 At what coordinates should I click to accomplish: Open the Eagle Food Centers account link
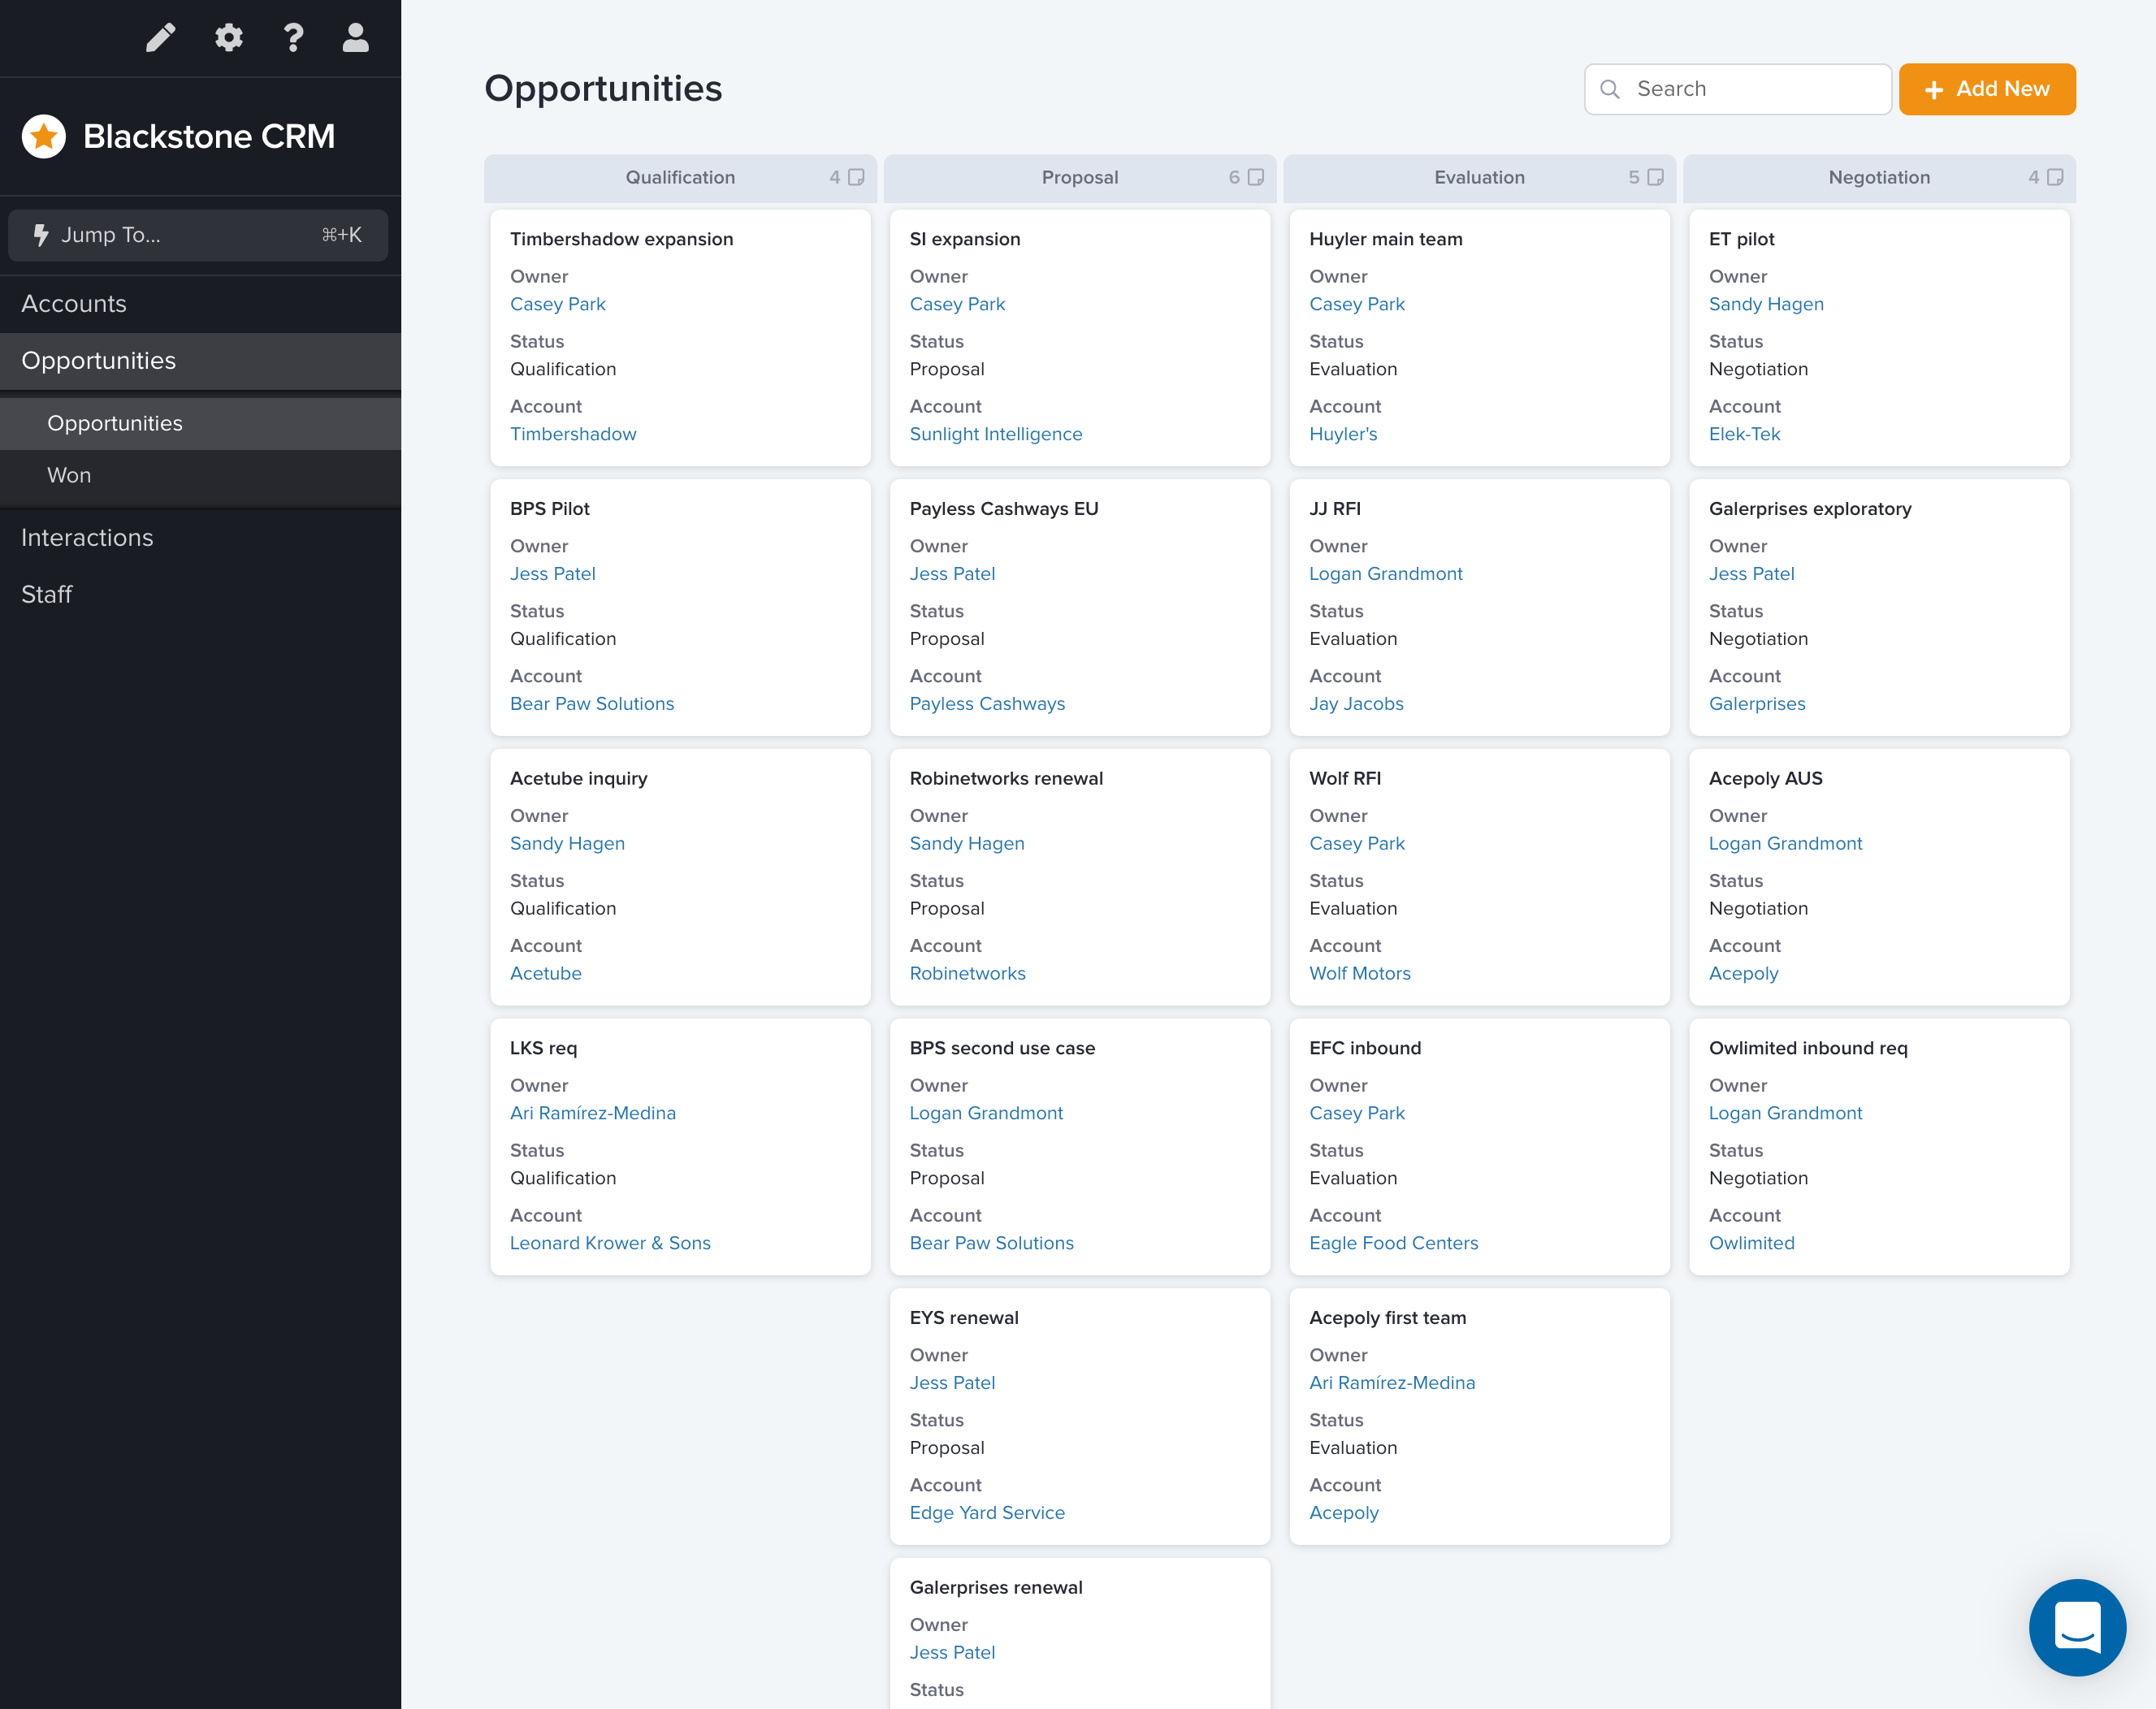click(x=1393, y=1243)
